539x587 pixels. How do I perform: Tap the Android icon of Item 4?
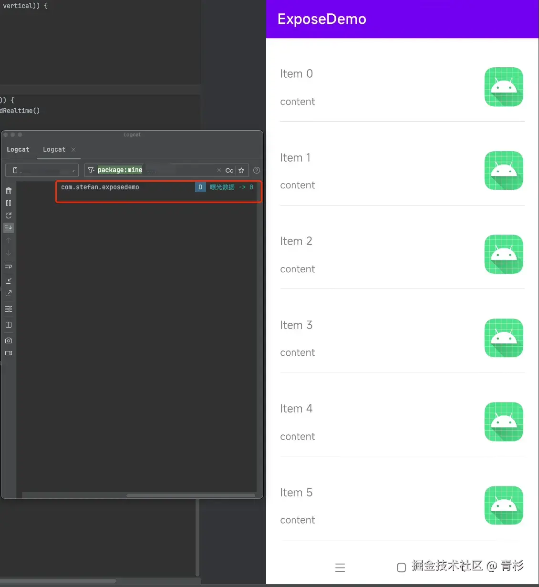click(x=504, y=422)
